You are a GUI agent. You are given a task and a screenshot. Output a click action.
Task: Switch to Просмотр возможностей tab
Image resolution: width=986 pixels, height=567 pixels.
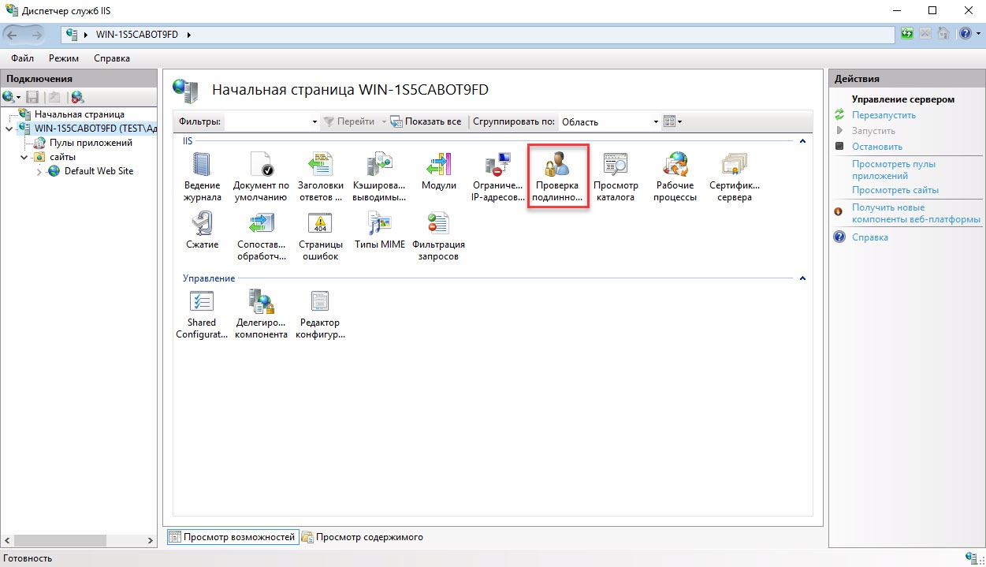click(x=233, y=537)
